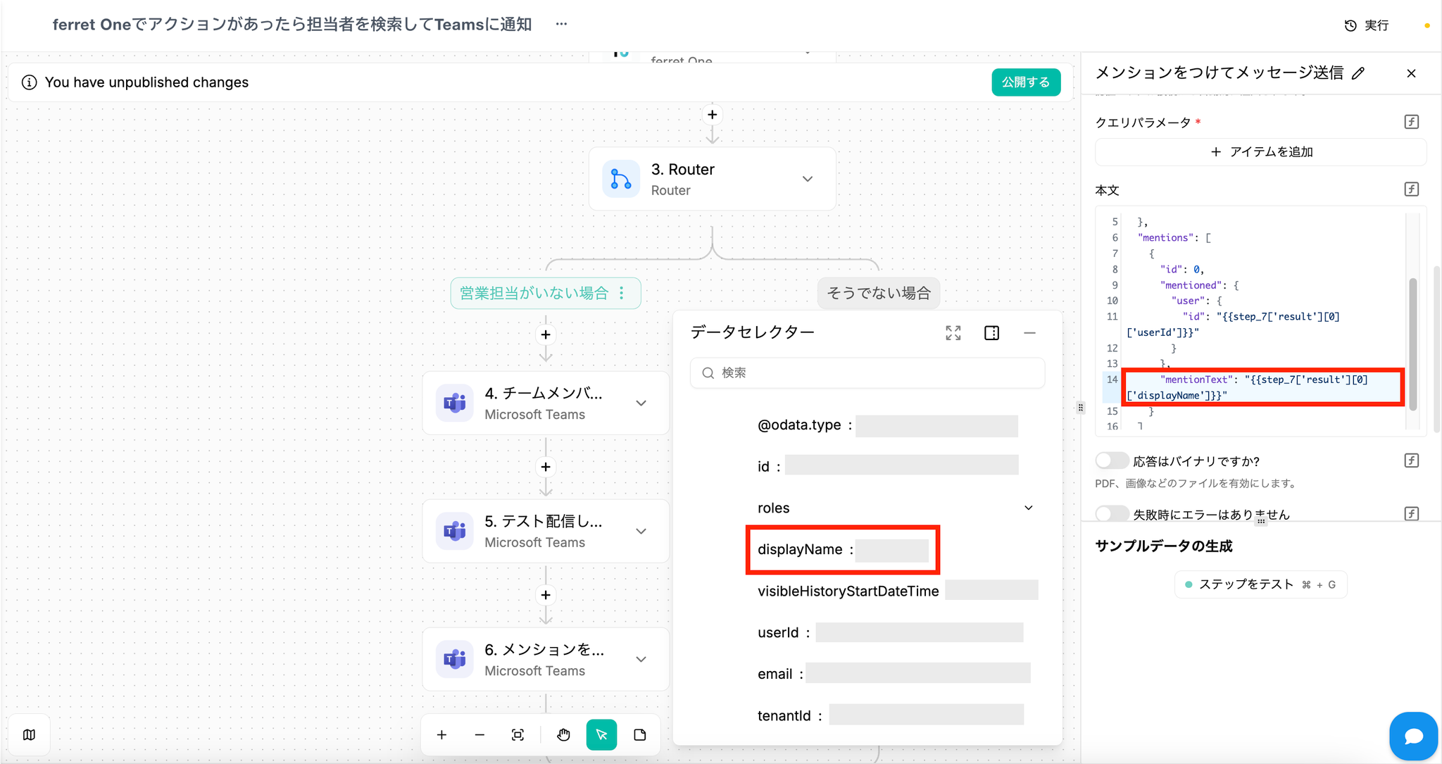This screenshot has width=1442, height=764.
Task: Open minimap icon at bottom left
Action: coord(29,735)
